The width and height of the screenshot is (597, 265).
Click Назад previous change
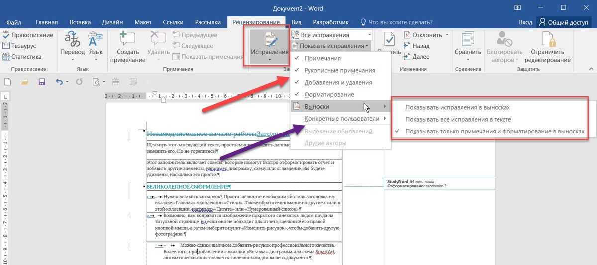(416, 46)
